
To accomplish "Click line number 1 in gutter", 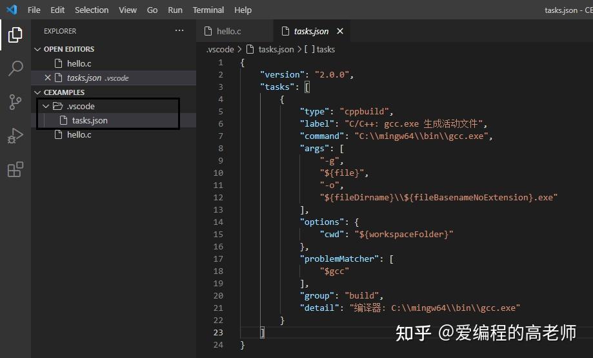I will click(221, 63).
